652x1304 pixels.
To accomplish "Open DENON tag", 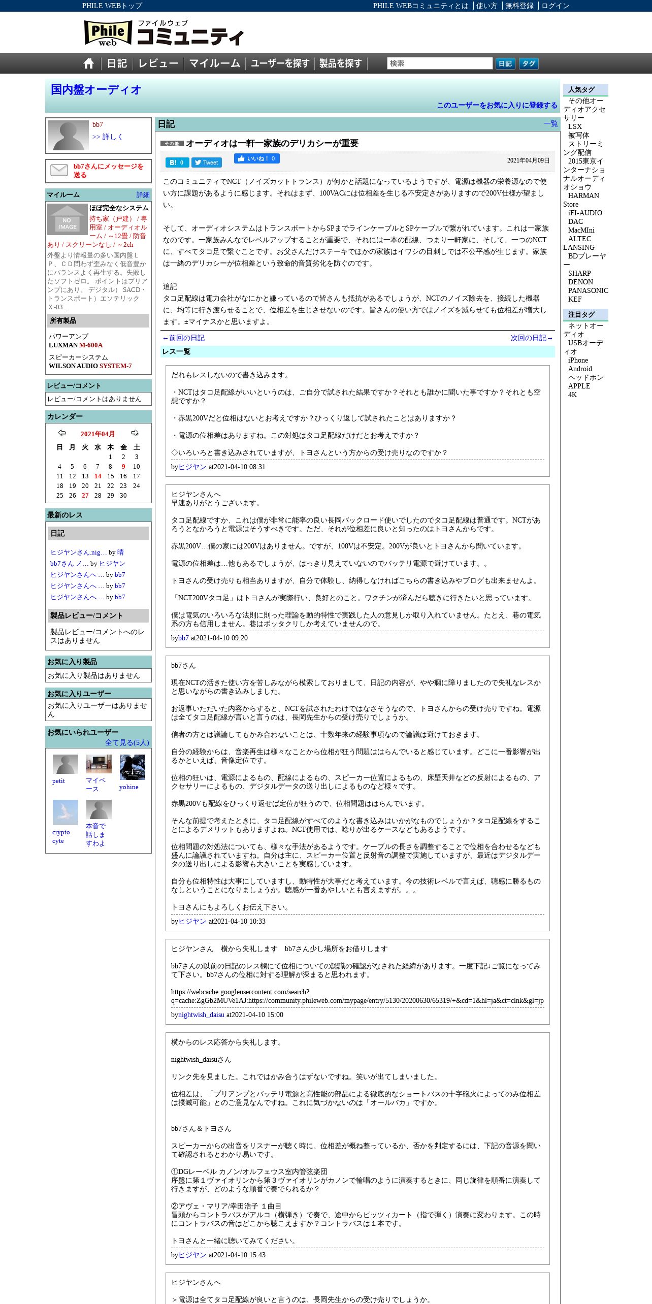I will tap(580, 282).
